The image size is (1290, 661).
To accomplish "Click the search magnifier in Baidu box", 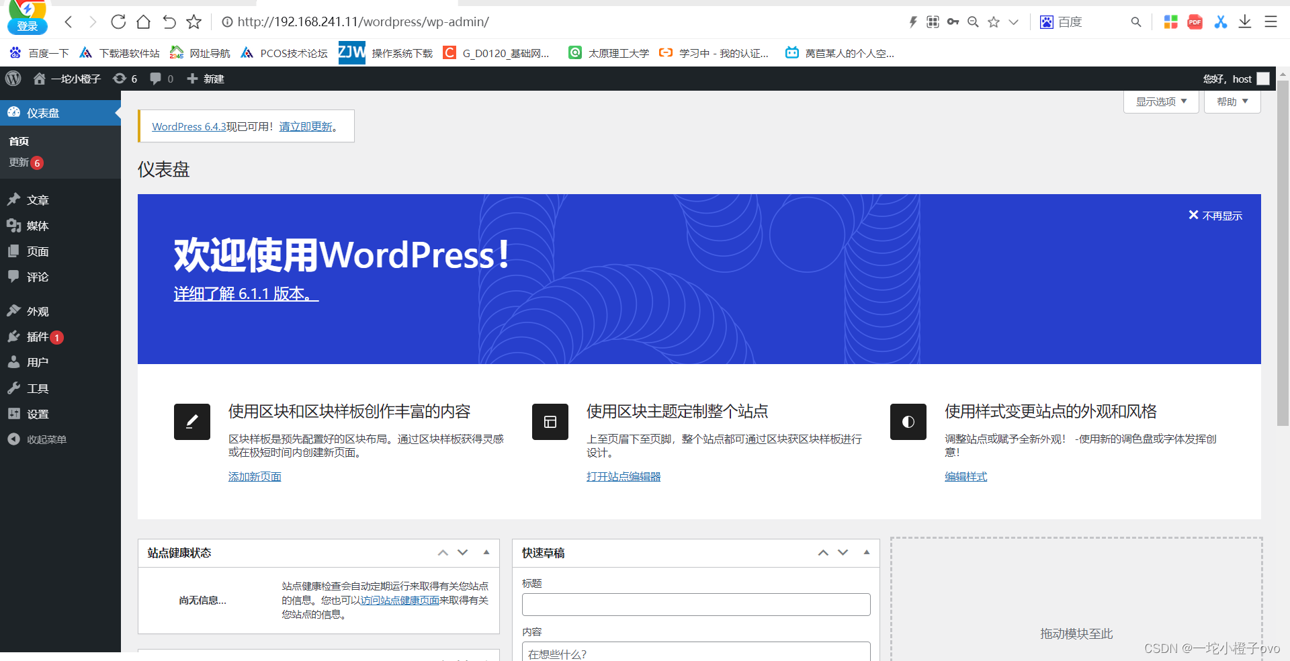I will point(1135,22).
